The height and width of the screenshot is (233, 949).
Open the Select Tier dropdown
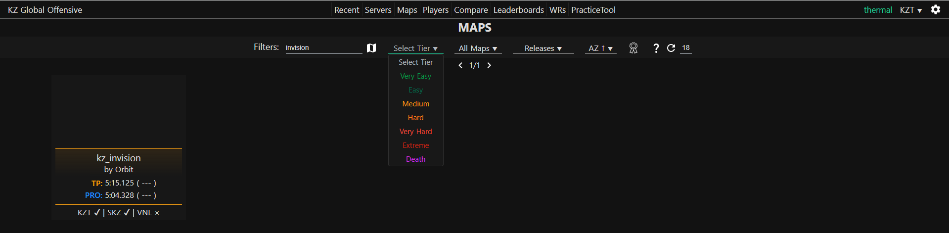tap(415, 48)
